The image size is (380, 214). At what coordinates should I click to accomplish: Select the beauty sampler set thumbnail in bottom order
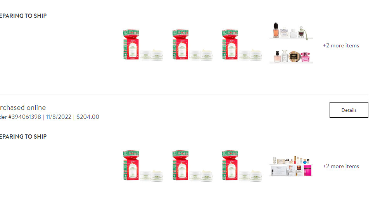pos(291,166)
